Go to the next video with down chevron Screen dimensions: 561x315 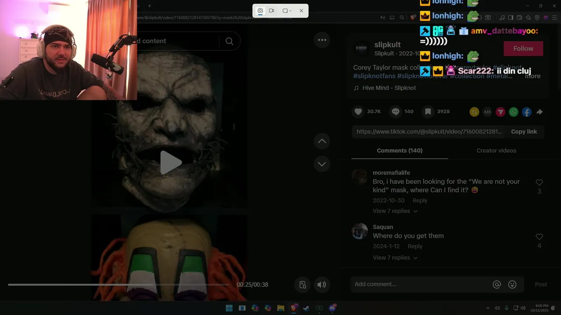pos(322,164)
